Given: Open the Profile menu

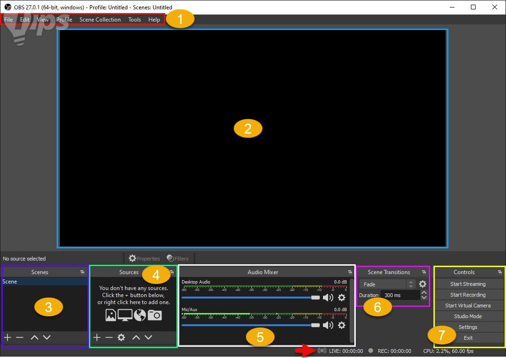Looking at the screenshot, I should [x=64, y=19].
